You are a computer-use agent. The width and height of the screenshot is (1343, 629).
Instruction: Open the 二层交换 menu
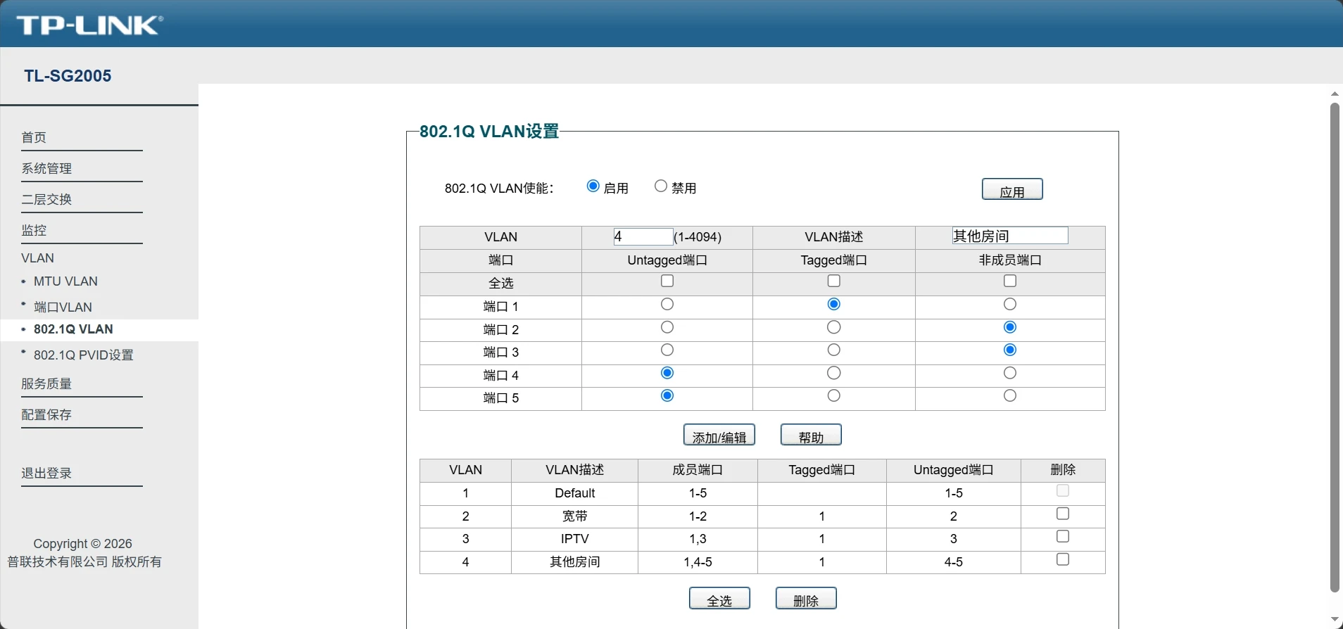click(x=46, y=199)
